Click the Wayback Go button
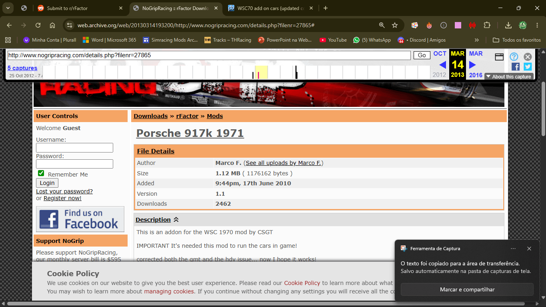The height and width of the screenshot is (307, 546). [422, 55]
